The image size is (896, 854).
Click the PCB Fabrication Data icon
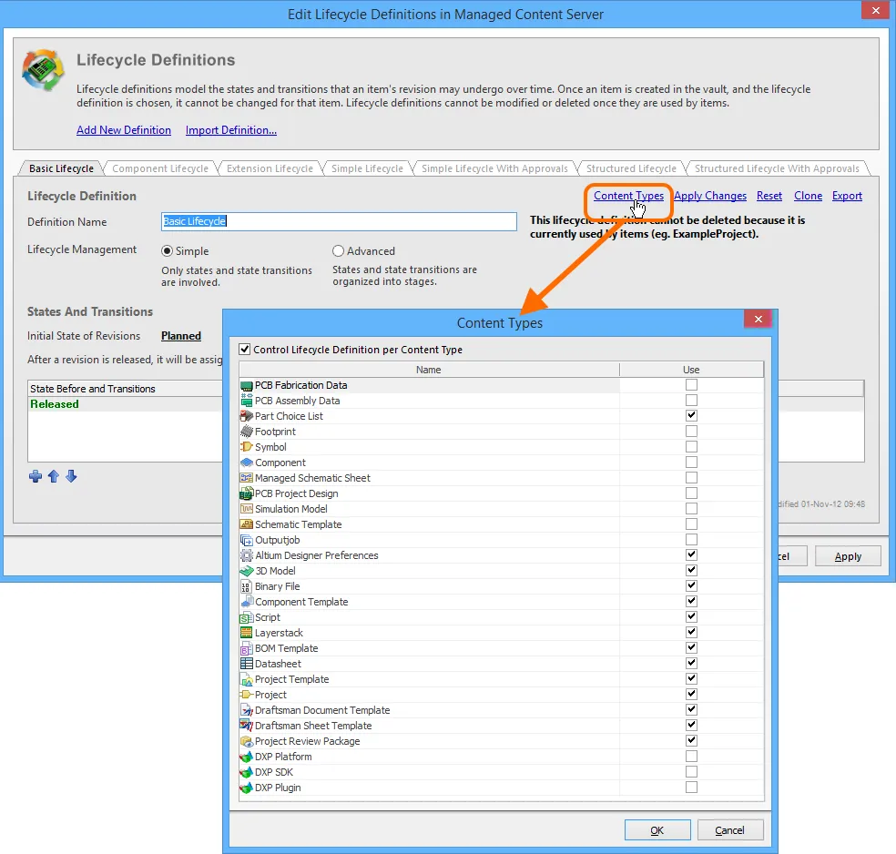[246, 386]
